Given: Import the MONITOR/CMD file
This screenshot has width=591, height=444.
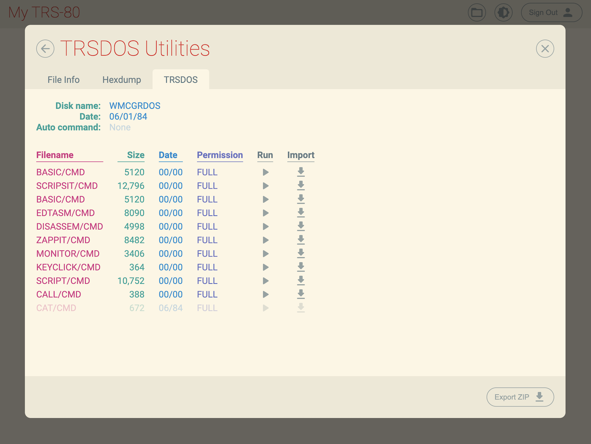Looking at the screenshot, I should coord(301,253).
